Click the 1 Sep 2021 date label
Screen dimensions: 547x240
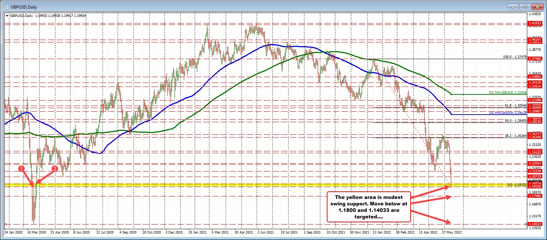(312, 233)
